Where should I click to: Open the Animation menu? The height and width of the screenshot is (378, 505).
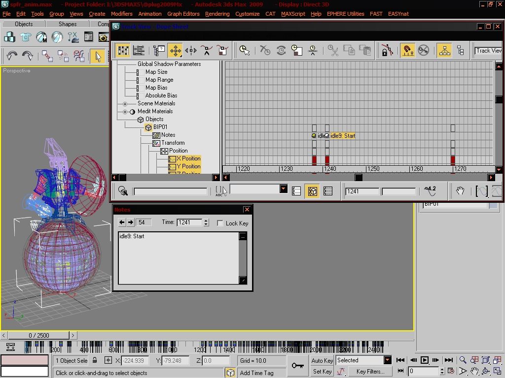pos(150,14)
